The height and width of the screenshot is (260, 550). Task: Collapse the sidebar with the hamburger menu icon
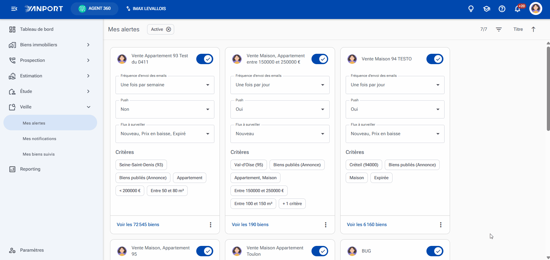point(14,9)
